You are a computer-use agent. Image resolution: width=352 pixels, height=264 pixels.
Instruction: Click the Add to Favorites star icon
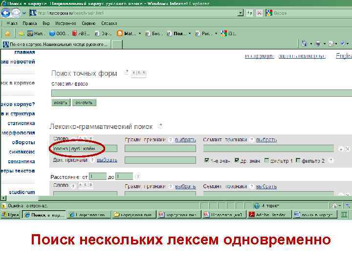[21, 34]
